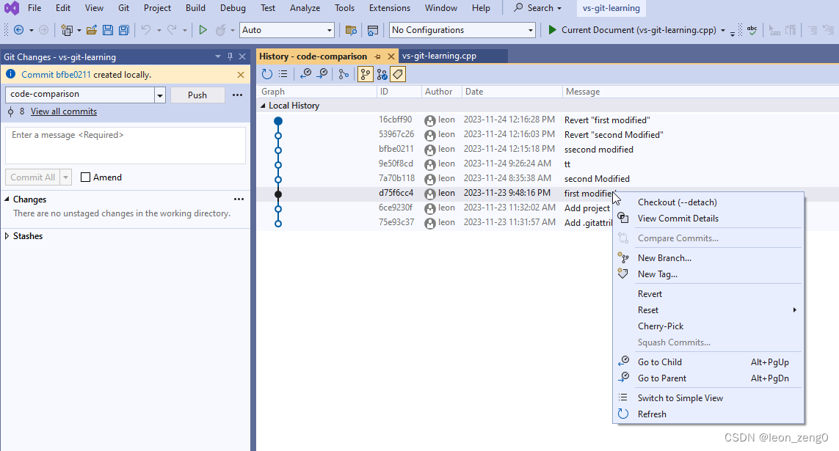The width and height of the screenshot is (839, 451).
Task: Open Git Changes window options dropdown arrow
Action: 218,56
